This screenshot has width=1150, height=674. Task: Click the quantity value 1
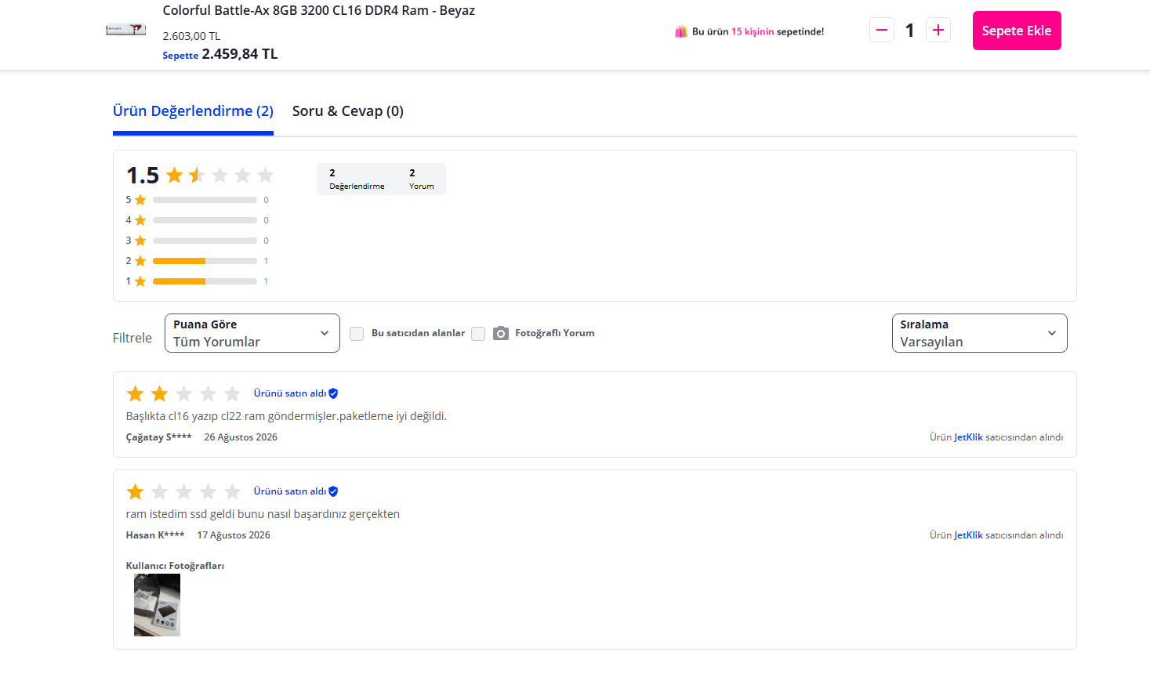(x=910, y=31)
